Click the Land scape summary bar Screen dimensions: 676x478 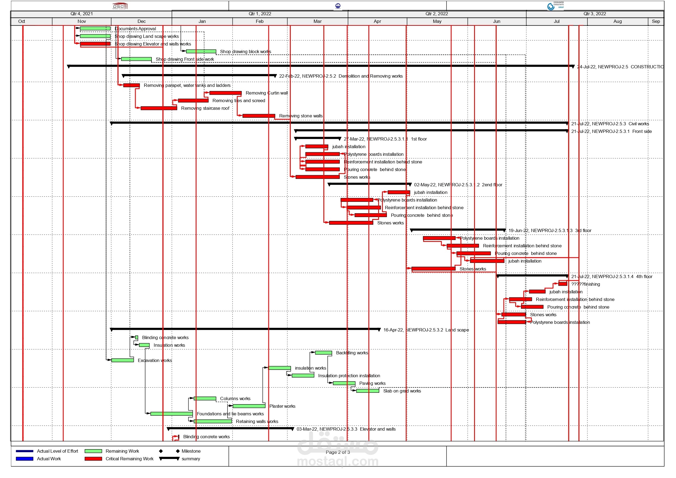[x=245, y=329]
